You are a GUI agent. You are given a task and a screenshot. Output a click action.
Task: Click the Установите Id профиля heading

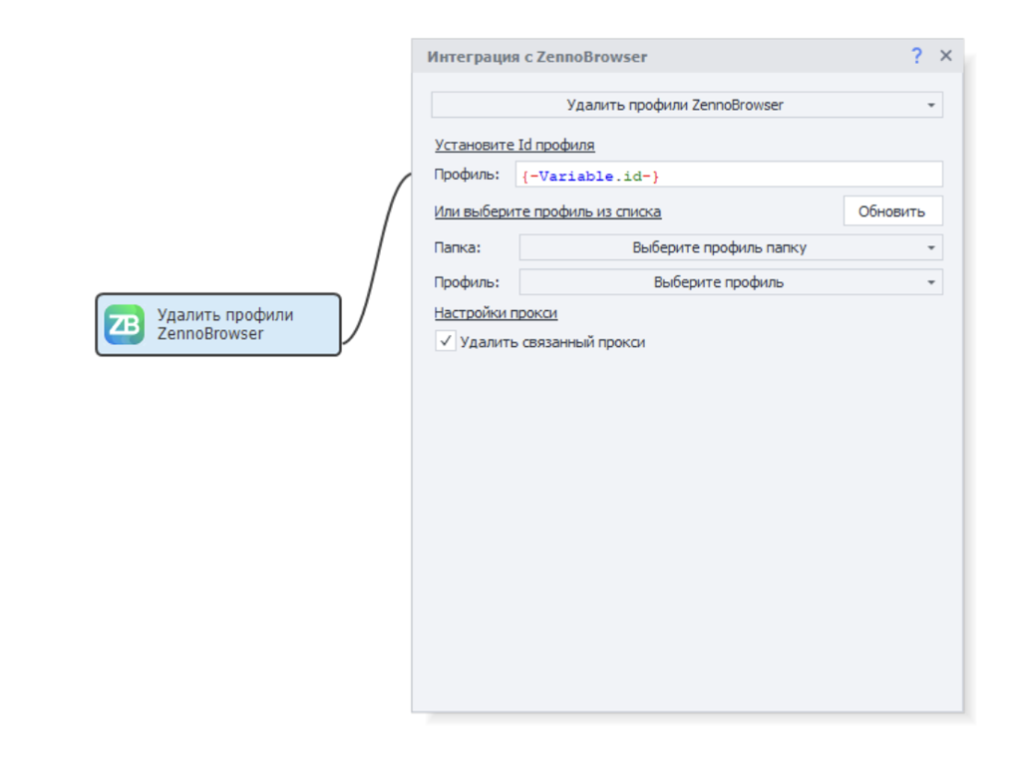514,145
